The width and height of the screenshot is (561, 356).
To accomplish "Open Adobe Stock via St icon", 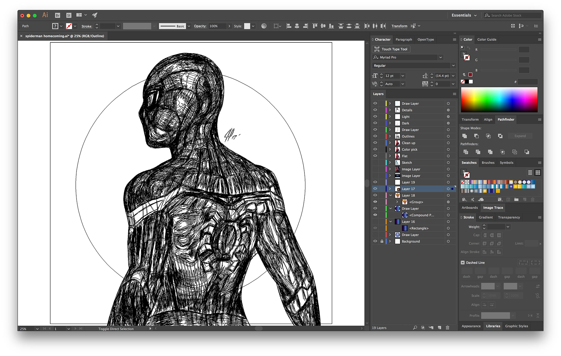I will coord(69,15).
